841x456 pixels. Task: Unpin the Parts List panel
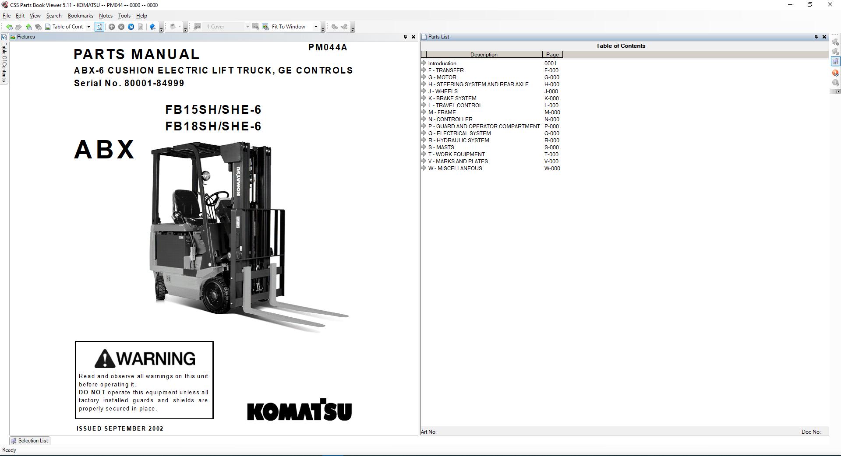click(x=816, y=37)
